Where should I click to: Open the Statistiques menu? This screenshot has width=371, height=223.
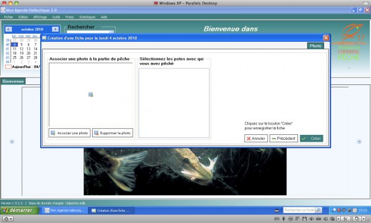87,17
